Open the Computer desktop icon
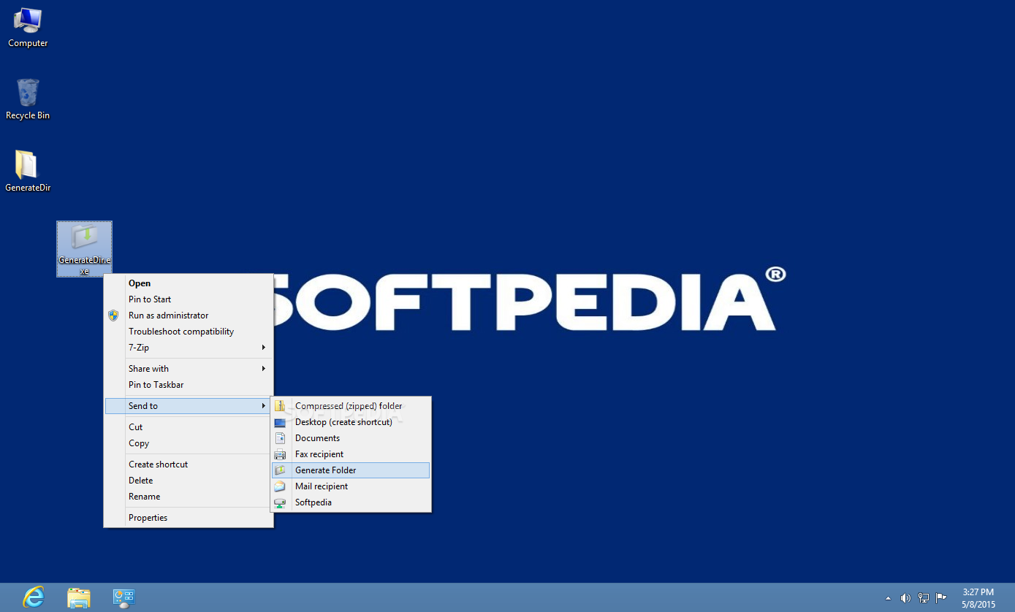This screenshot has width=1015, height=612. click(28, 27)
